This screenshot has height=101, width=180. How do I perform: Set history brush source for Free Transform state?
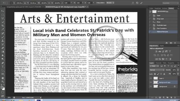pos(150,28)
